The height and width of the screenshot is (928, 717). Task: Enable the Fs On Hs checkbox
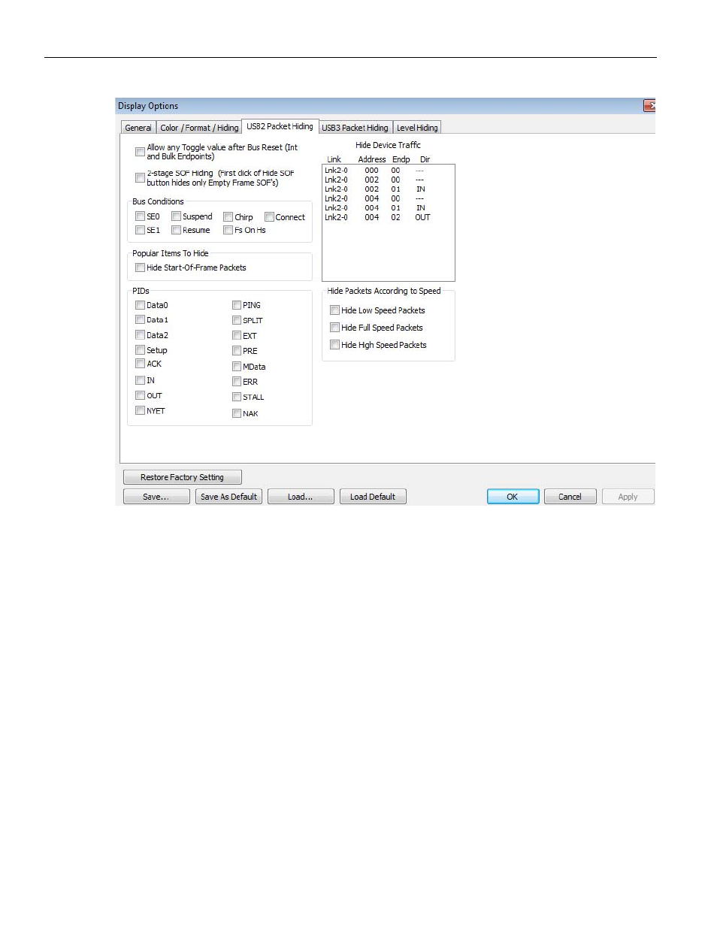tap(228, 230)
